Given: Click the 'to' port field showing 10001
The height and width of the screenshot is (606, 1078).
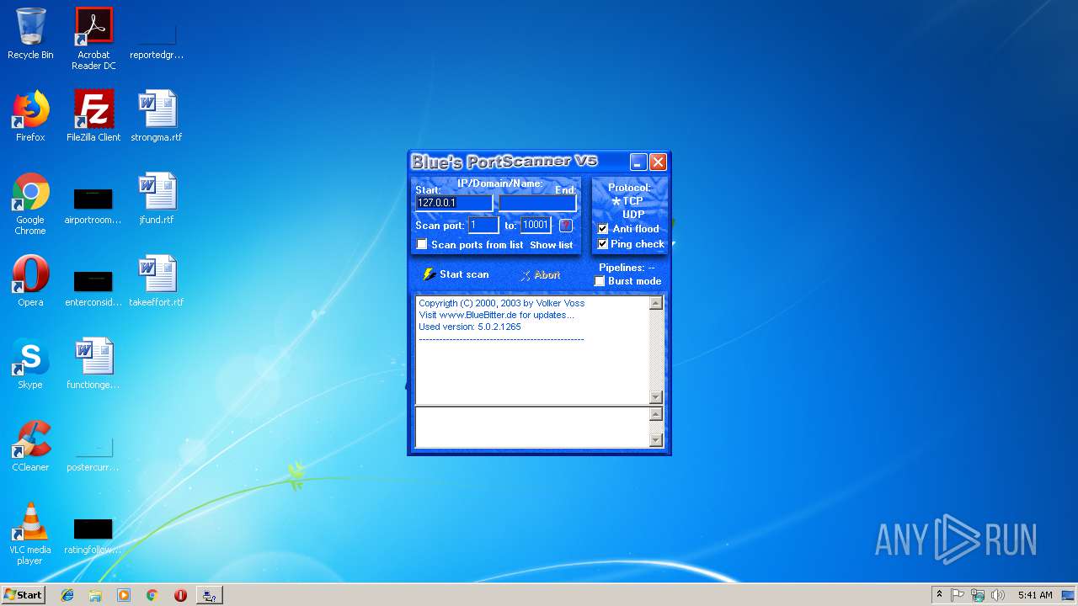Looking at the screenshot, I should click(536, 225).
